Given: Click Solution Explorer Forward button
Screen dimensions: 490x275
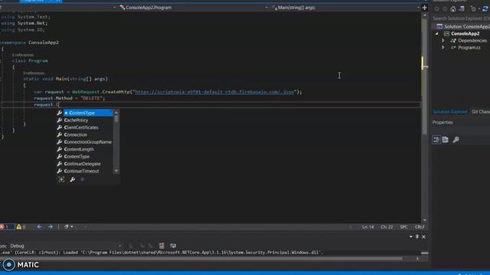Looking at the screenshot, I should [x=445, y=9].
